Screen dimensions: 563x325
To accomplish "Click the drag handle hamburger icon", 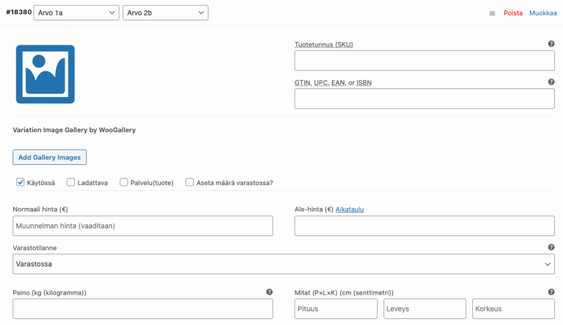I will pyautogui.click(x=492, y=13).
